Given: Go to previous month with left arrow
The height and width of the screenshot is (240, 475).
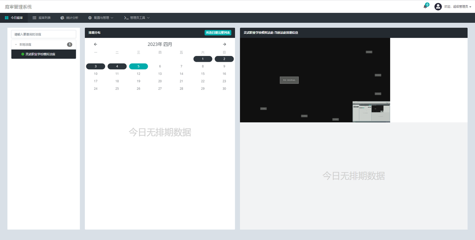Looking at the screenshot, I should [x=95, y=44].
